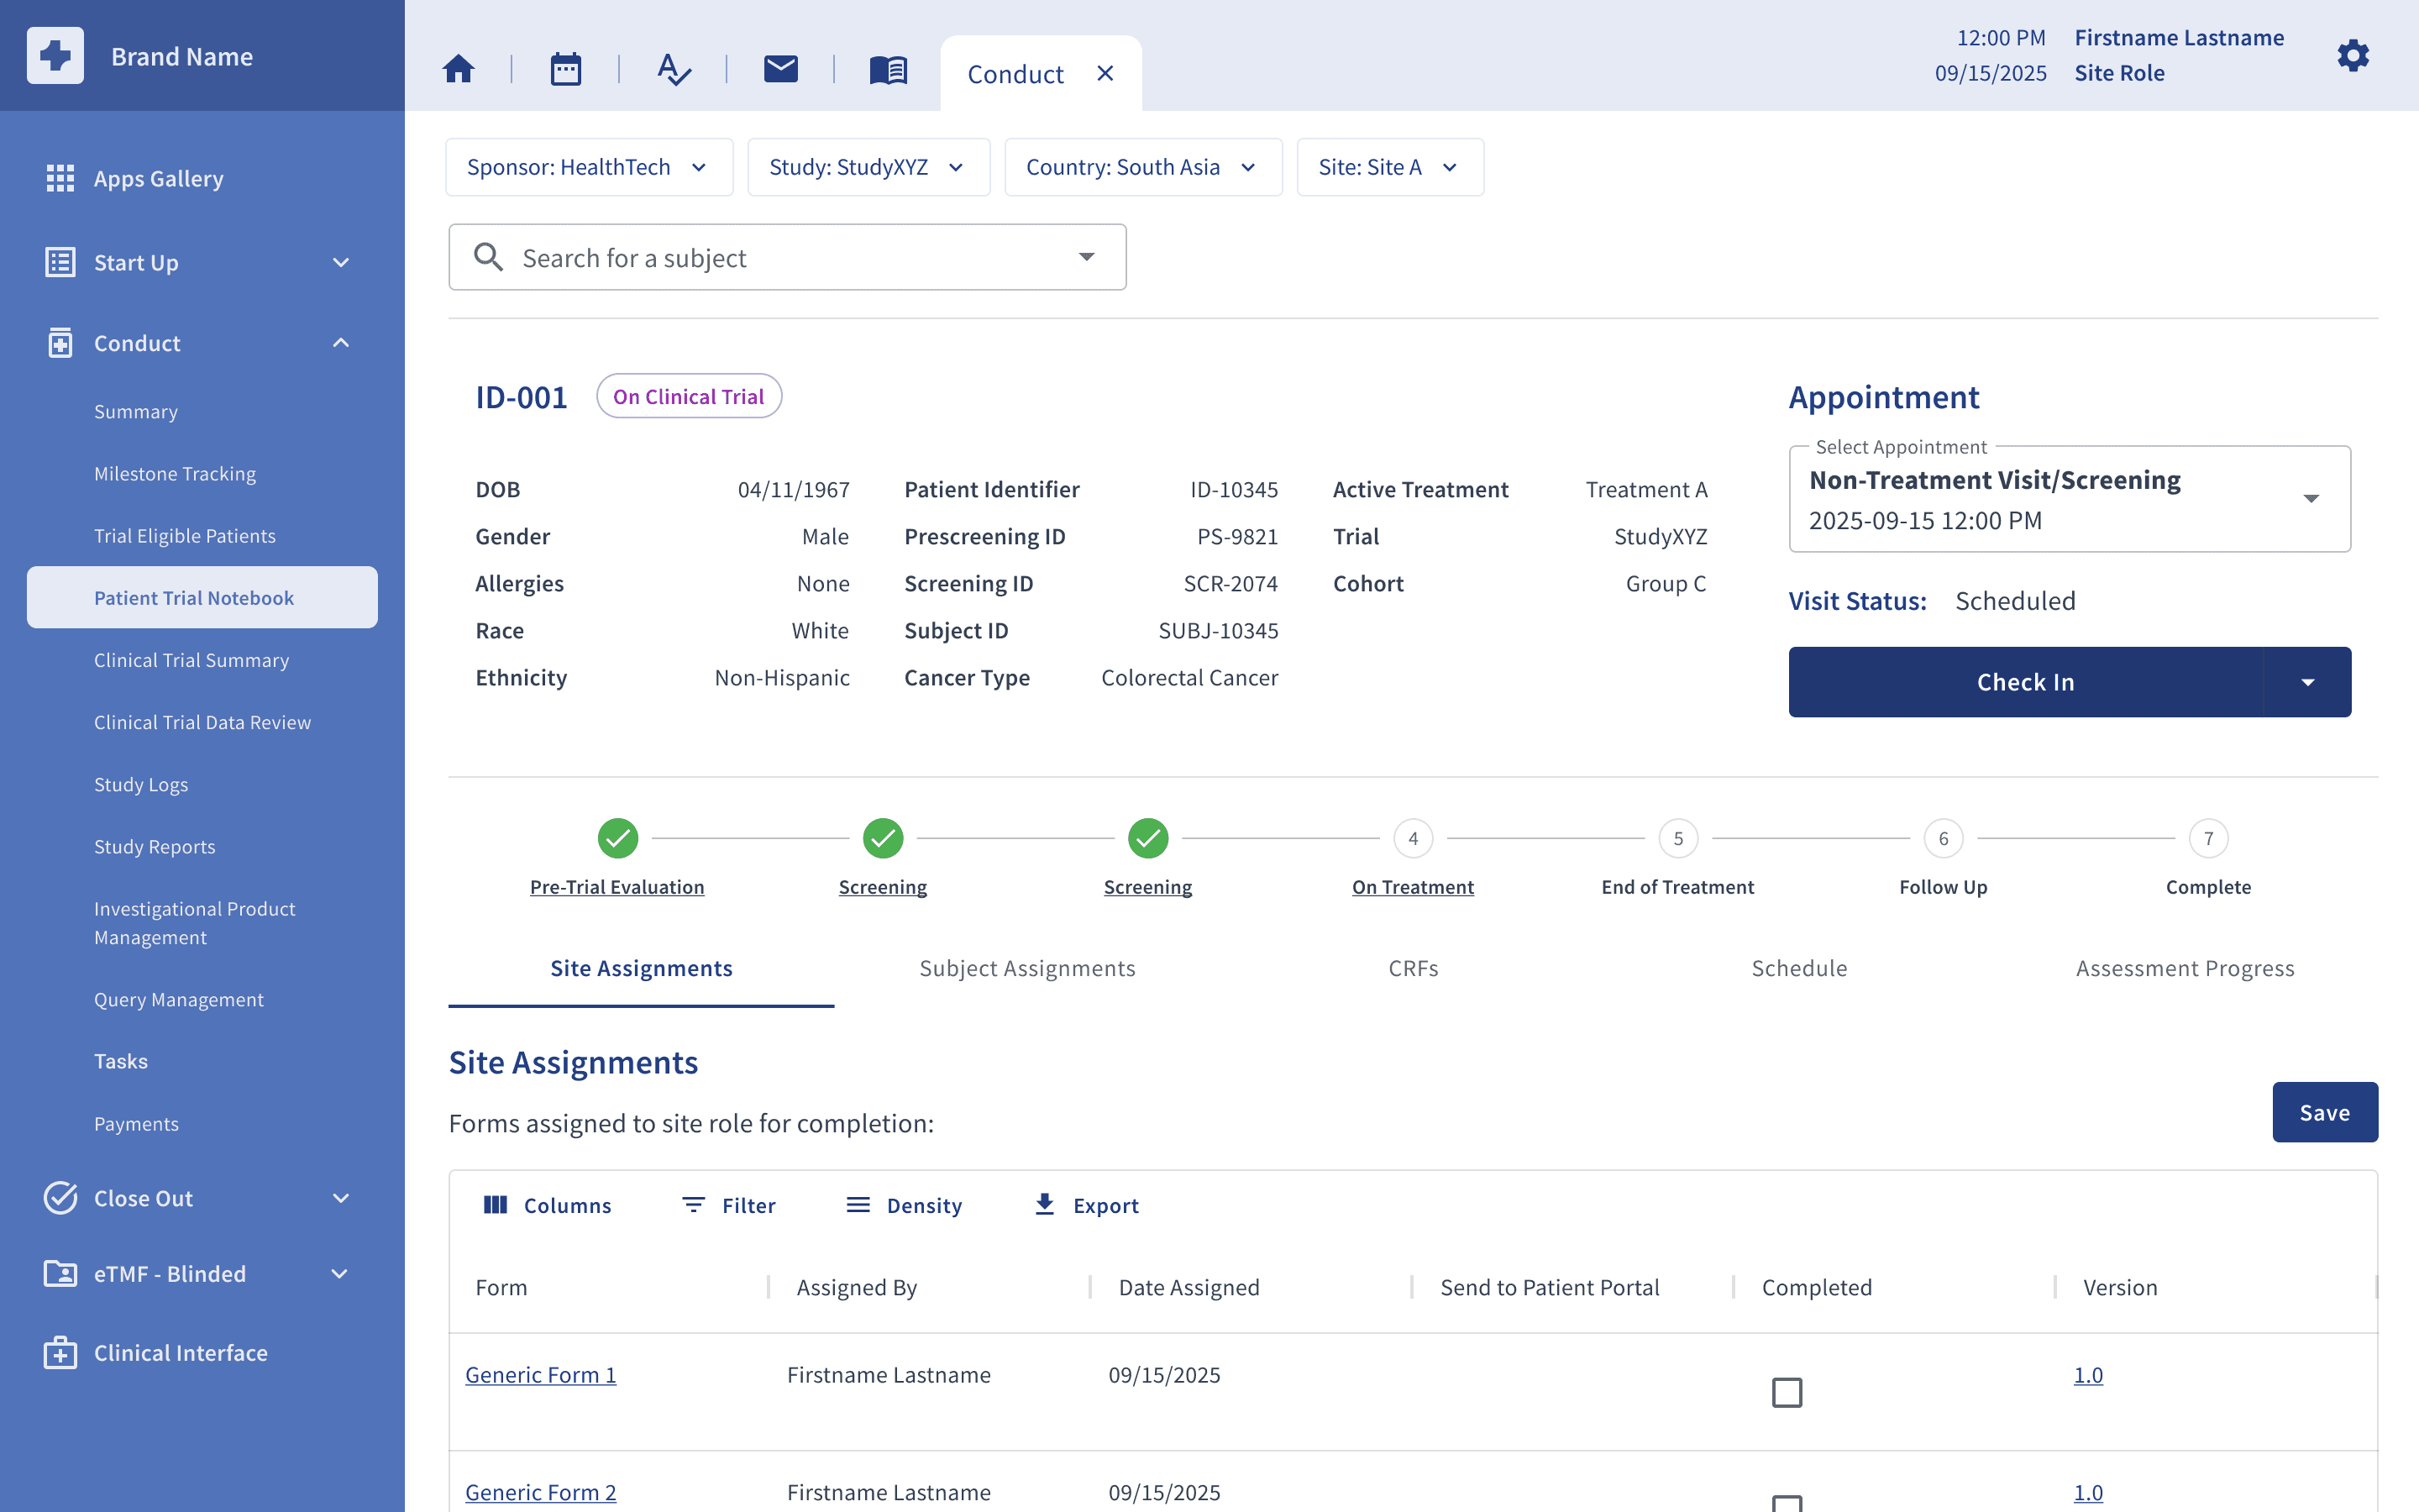Viewport: 2419px width, 1512px height.
Task: Click the spell-check icon in top bar
Action: pyautogui.click(x=674, y=69)
